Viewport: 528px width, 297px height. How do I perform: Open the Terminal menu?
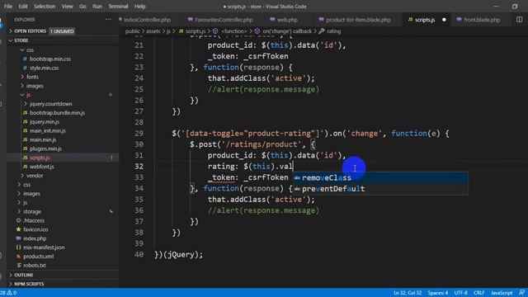click(x=118, y=7)
